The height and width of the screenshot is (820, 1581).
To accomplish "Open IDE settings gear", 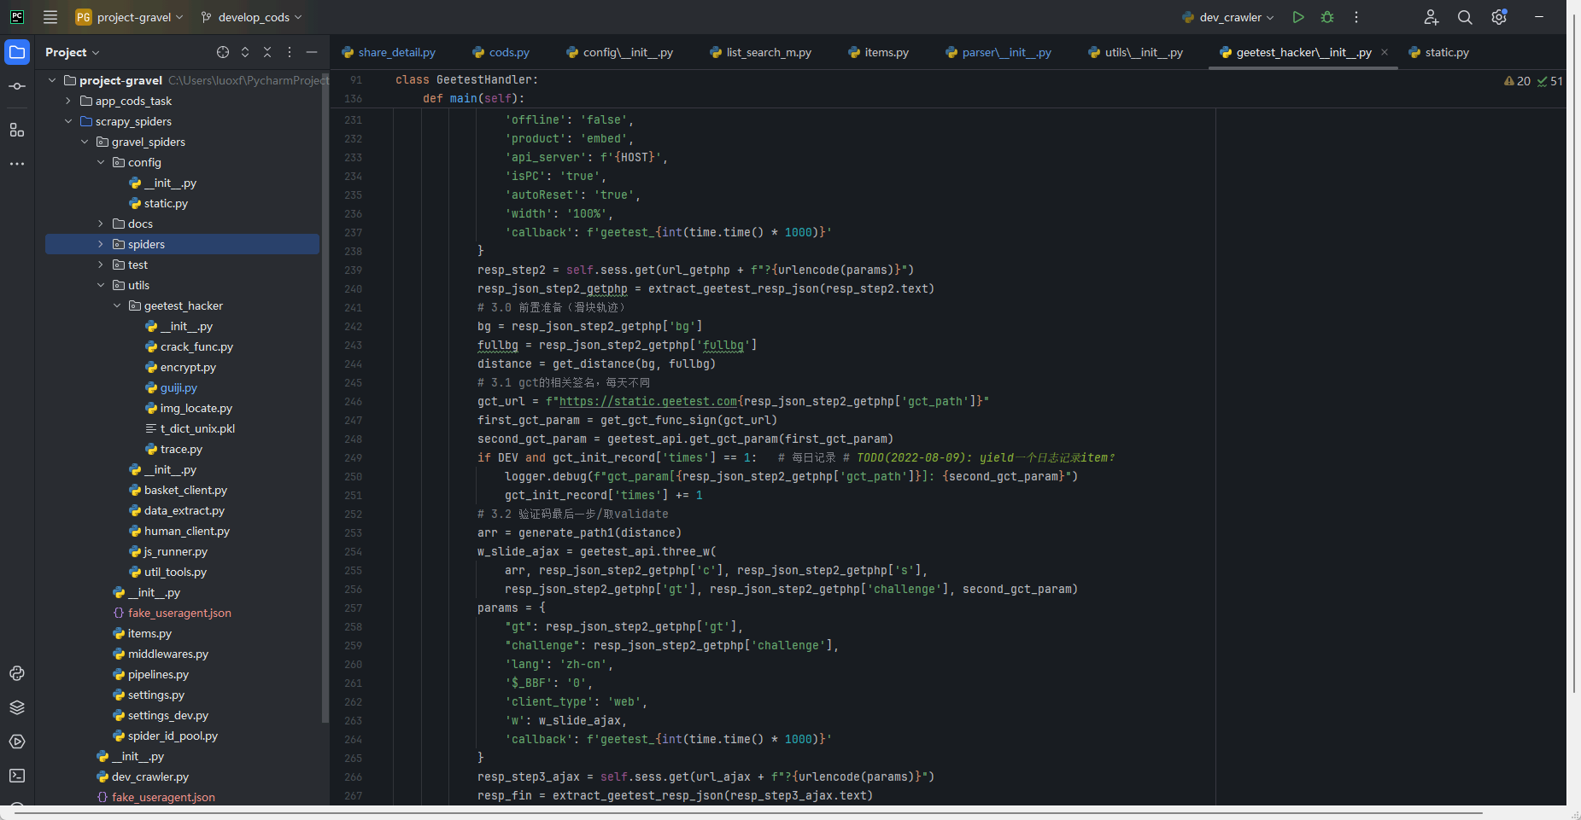I will pos(1499,17).
